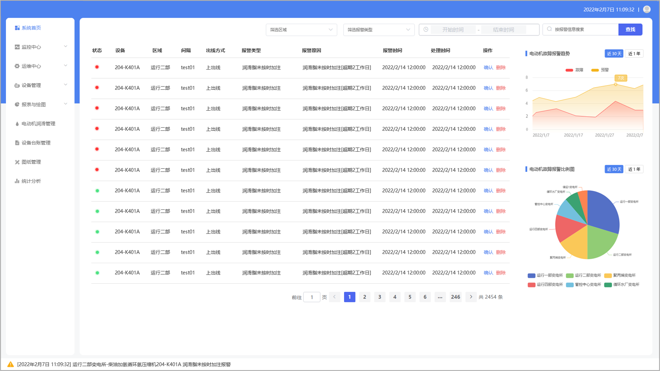Image resolution: width=660 pixels, height=371 pixels.
Task: Click the 运维中心 gear icon
Action: (x=17, y=66)
